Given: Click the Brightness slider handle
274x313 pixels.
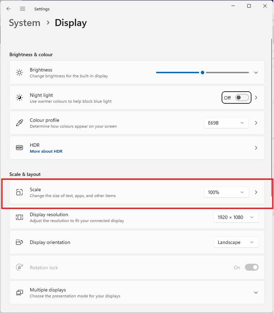Looking at the screenshot, I should click(203, 73).
